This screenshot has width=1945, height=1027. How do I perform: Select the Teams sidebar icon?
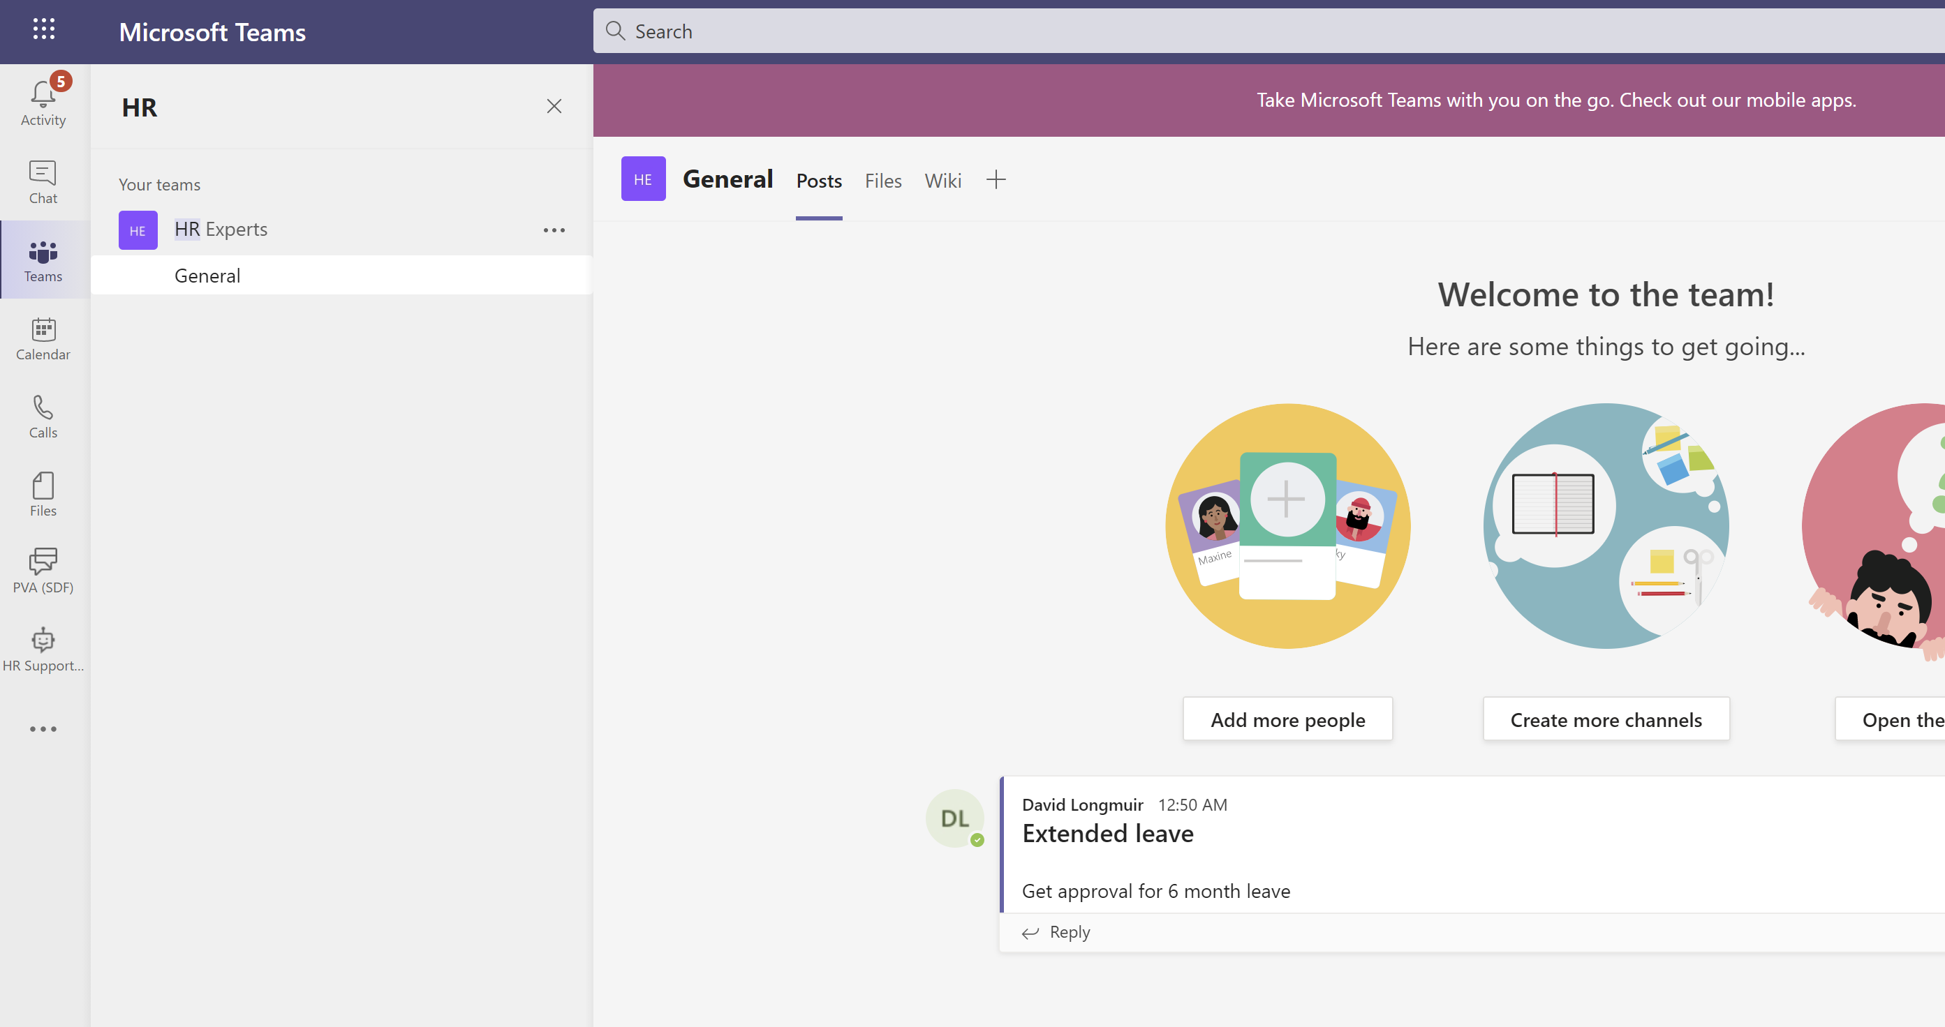(x=43, y=260)
